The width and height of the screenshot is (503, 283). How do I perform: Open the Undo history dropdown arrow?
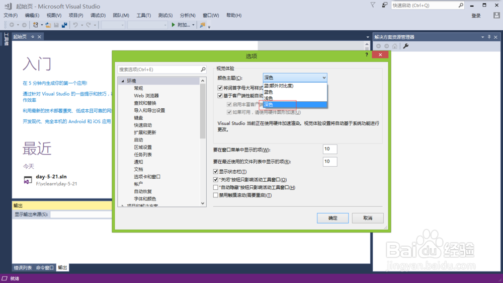[x=82, y=25]
